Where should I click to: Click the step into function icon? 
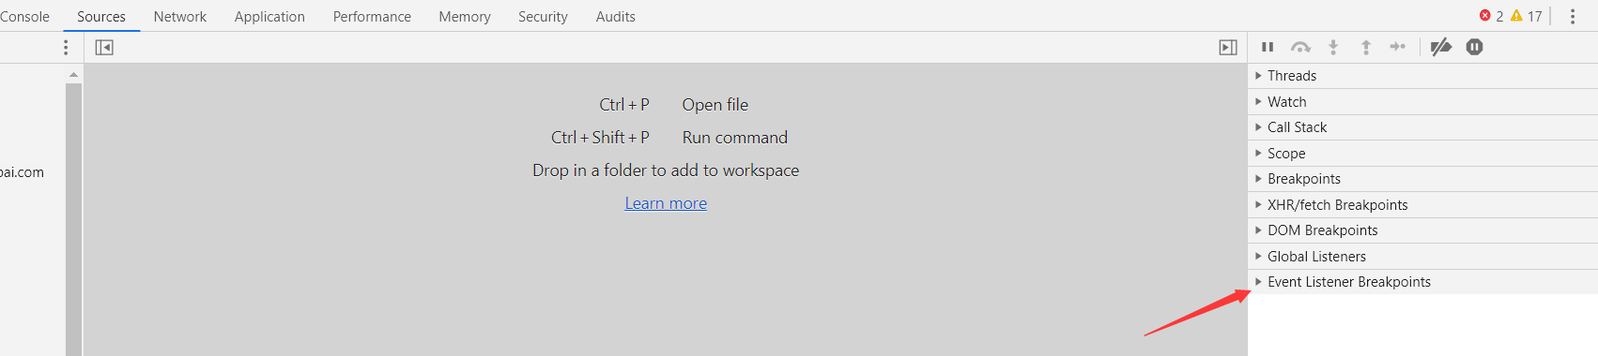[1333, 47]
